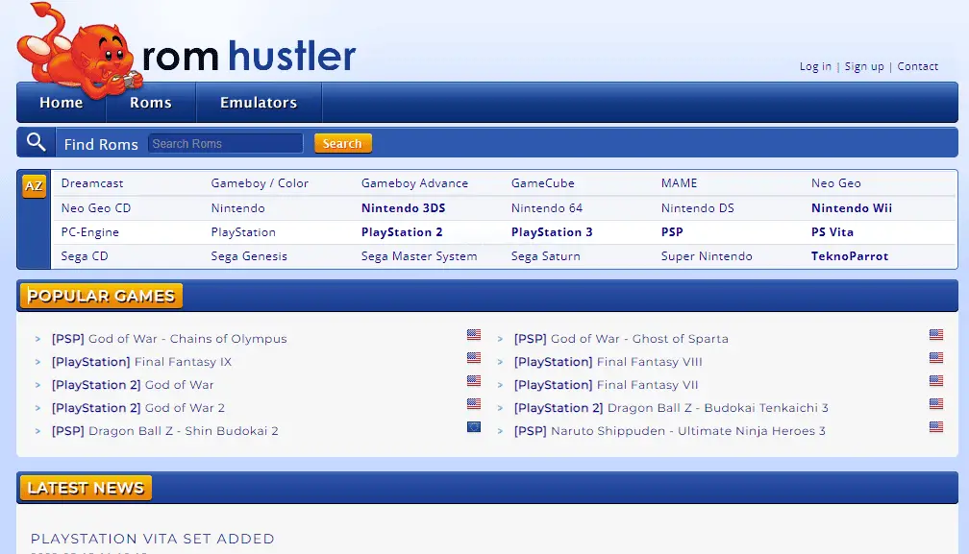Click US flag beside Final Fantasy VIII
The image size is (969, 554).
pyautogui.click(x=936, y=358)
